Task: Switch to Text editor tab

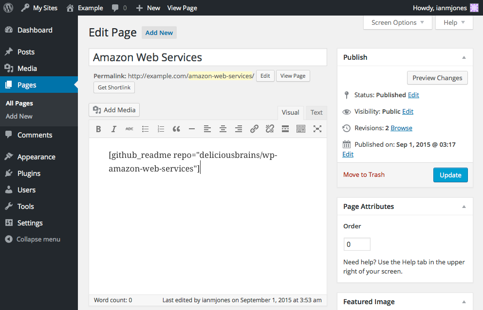Action: point(316,113)
